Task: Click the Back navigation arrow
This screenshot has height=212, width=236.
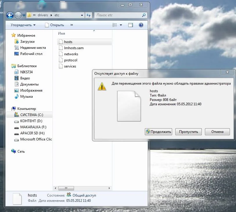Action: pos(10,15)
